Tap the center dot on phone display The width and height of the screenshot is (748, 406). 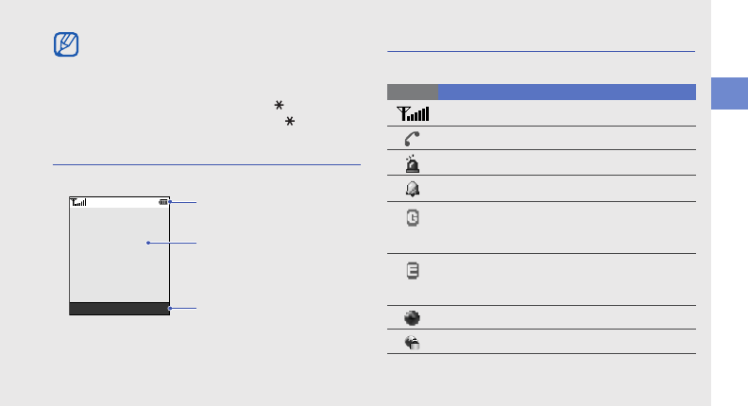pos(149,244)
